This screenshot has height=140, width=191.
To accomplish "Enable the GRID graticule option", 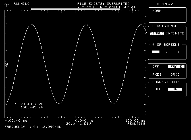I will pyautogui.click(x=175, y=75).
